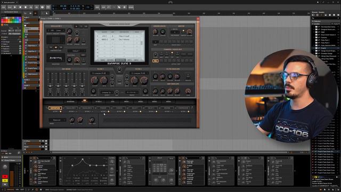Click the undo arrow icon in the toolbar

coord(109,7)
